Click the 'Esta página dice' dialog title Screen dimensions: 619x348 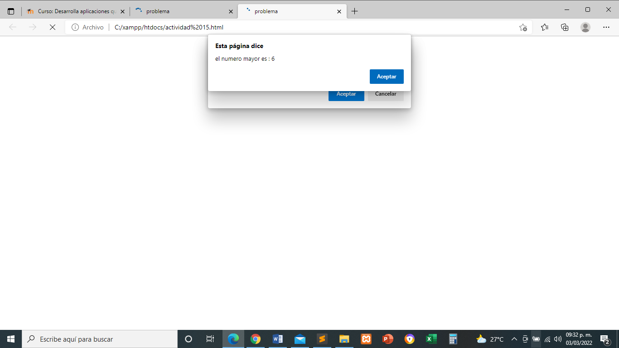[239, 46]
